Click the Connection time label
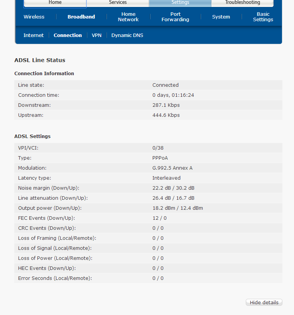The width and height of the screenshot is (294, 315). click(x=39, y=95)
